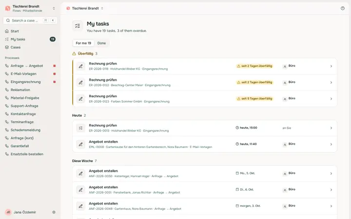Open Rechnung prüfen task ER-2026-0123

205,99
